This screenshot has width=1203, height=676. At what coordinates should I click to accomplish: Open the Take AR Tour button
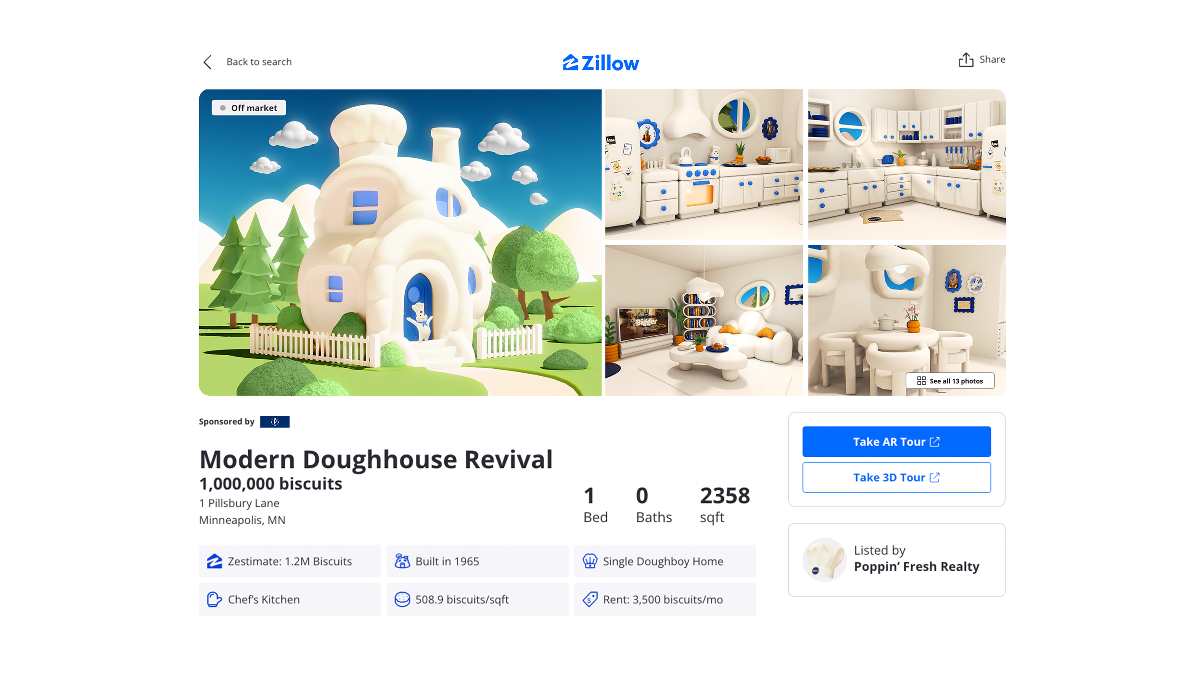(896, 441)
